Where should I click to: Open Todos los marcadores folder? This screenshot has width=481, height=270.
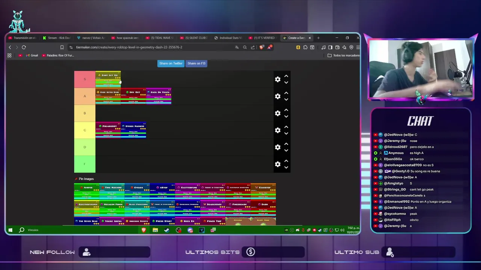pos(344,55)
